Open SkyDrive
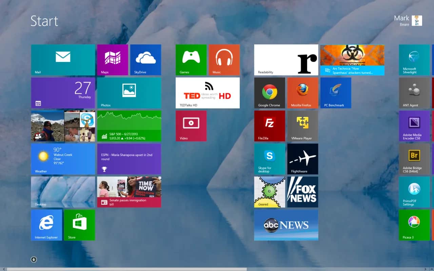Screen dimensions: 434x271 145,59
